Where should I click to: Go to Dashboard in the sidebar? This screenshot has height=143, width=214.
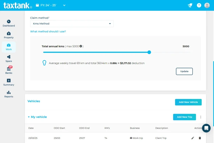tap(9, 23)
